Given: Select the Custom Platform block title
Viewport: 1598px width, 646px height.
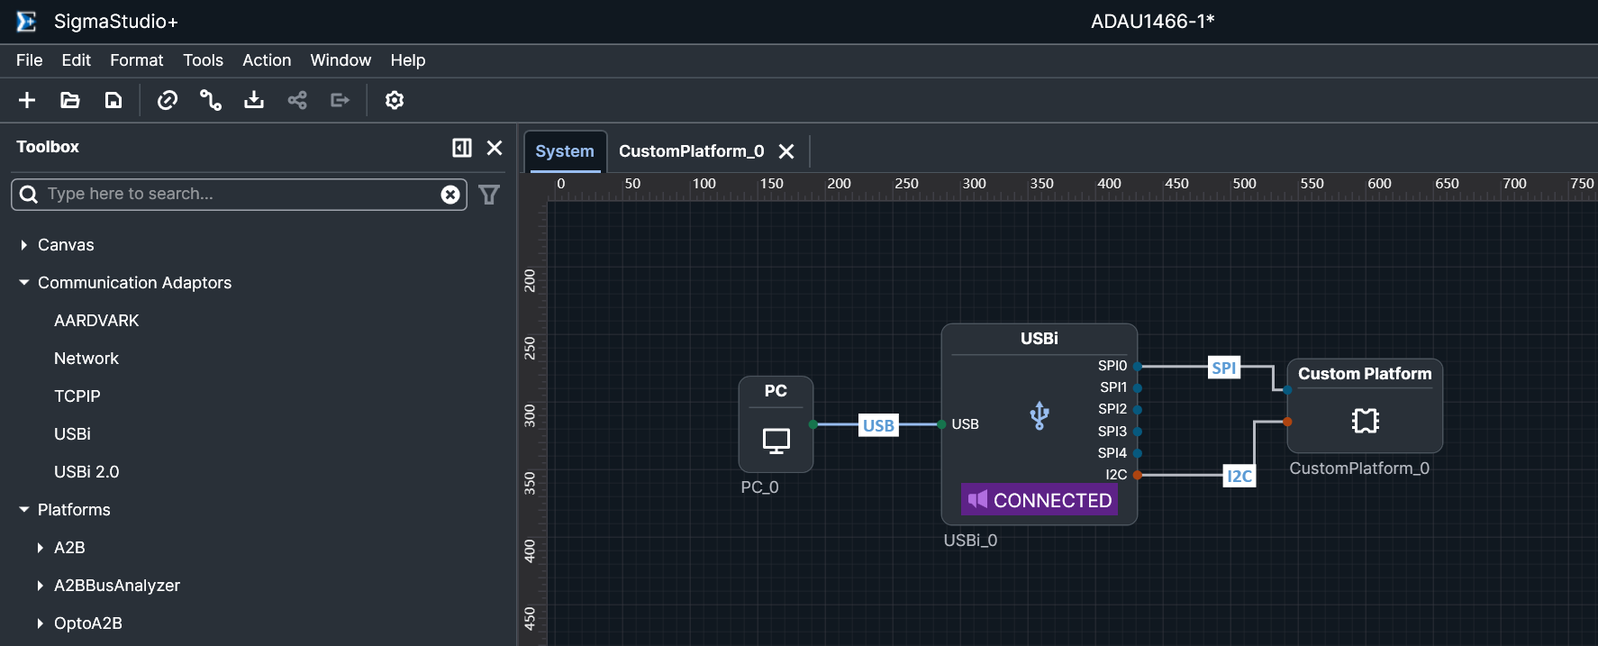Looking at the screenshot, I should pyautogui.click(x=1365, y=374).
